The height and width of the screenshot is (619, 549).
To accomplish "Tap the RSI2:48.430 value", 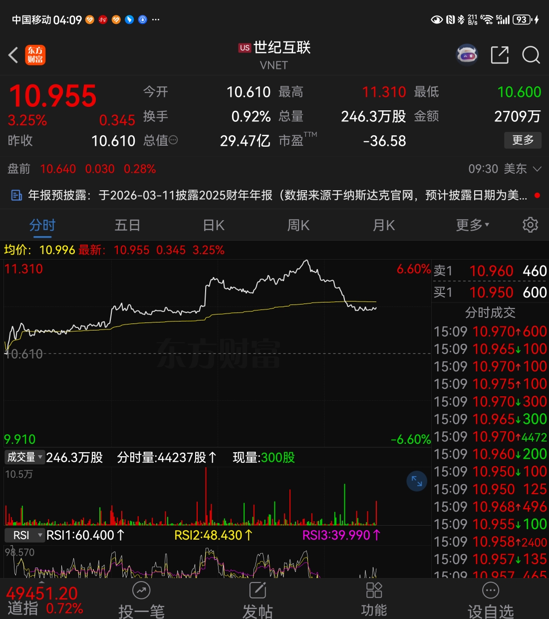I will pos(214,535).
